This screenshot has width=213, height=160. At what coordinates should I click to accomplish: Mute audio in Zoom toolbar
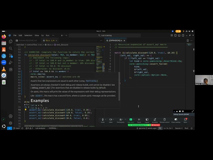click(103, 120)
